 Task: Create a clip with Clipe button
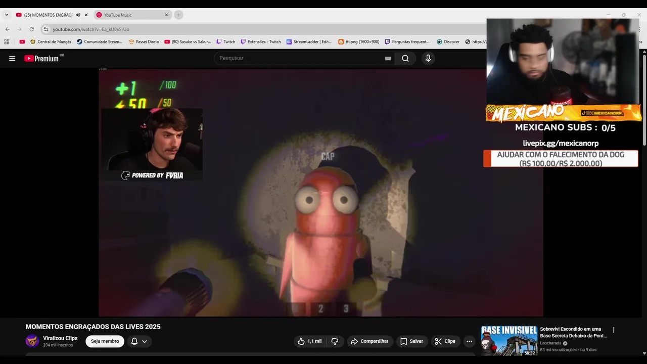[x=445, y=341]
